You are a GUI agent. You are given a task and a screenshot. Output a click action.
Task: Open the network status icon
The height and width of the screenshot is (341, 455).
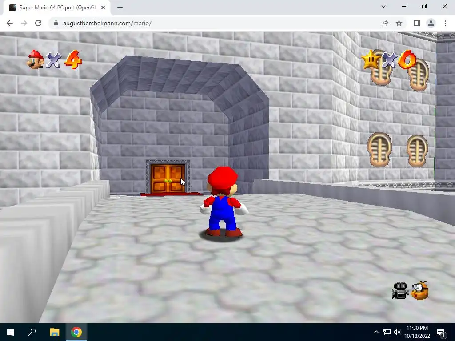click(387, 332)
